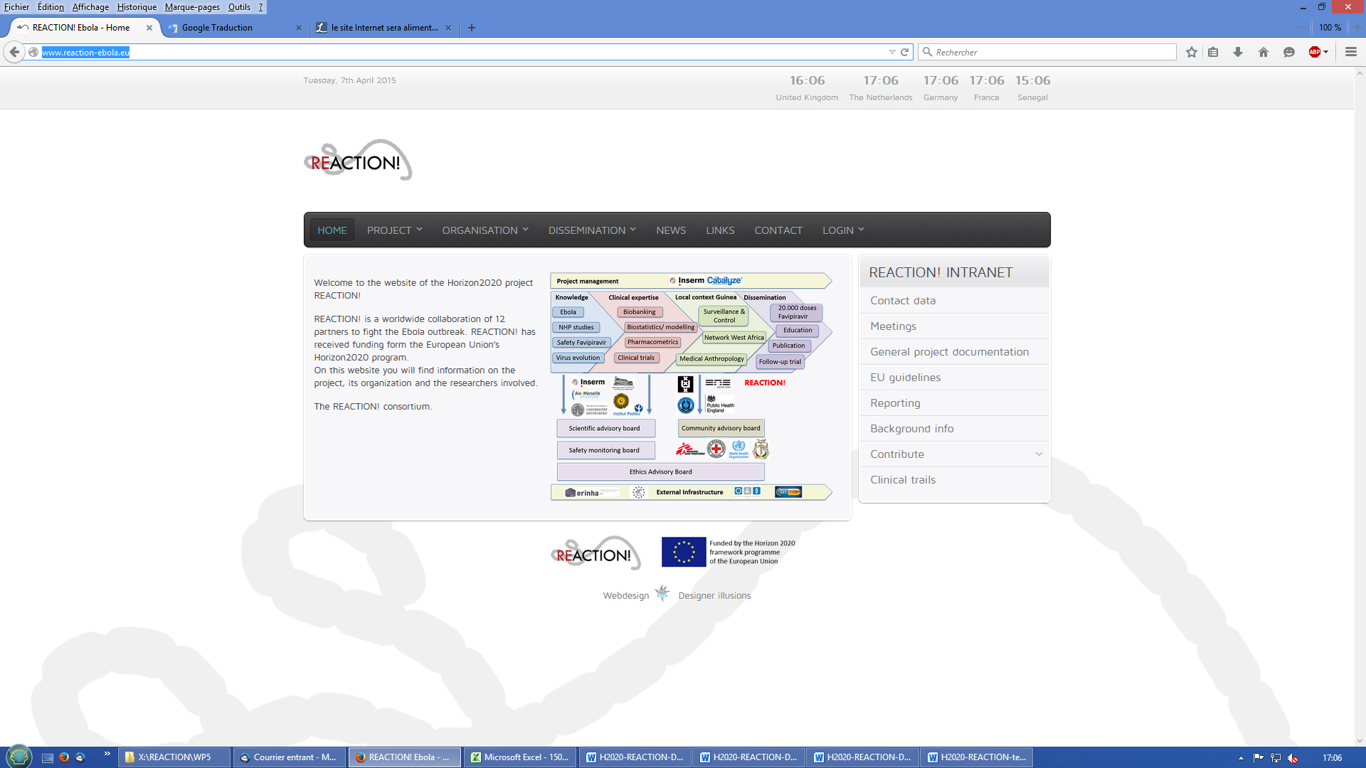Expand the PROJECT navigation dropdown
Screen dimensions: 1366x768
tap(394, 230)
